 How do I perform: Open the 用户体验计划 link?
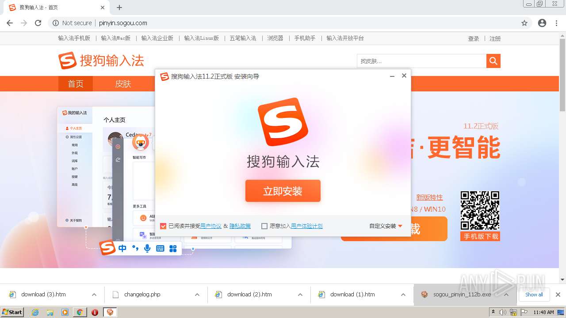click(x=307, y=226)
